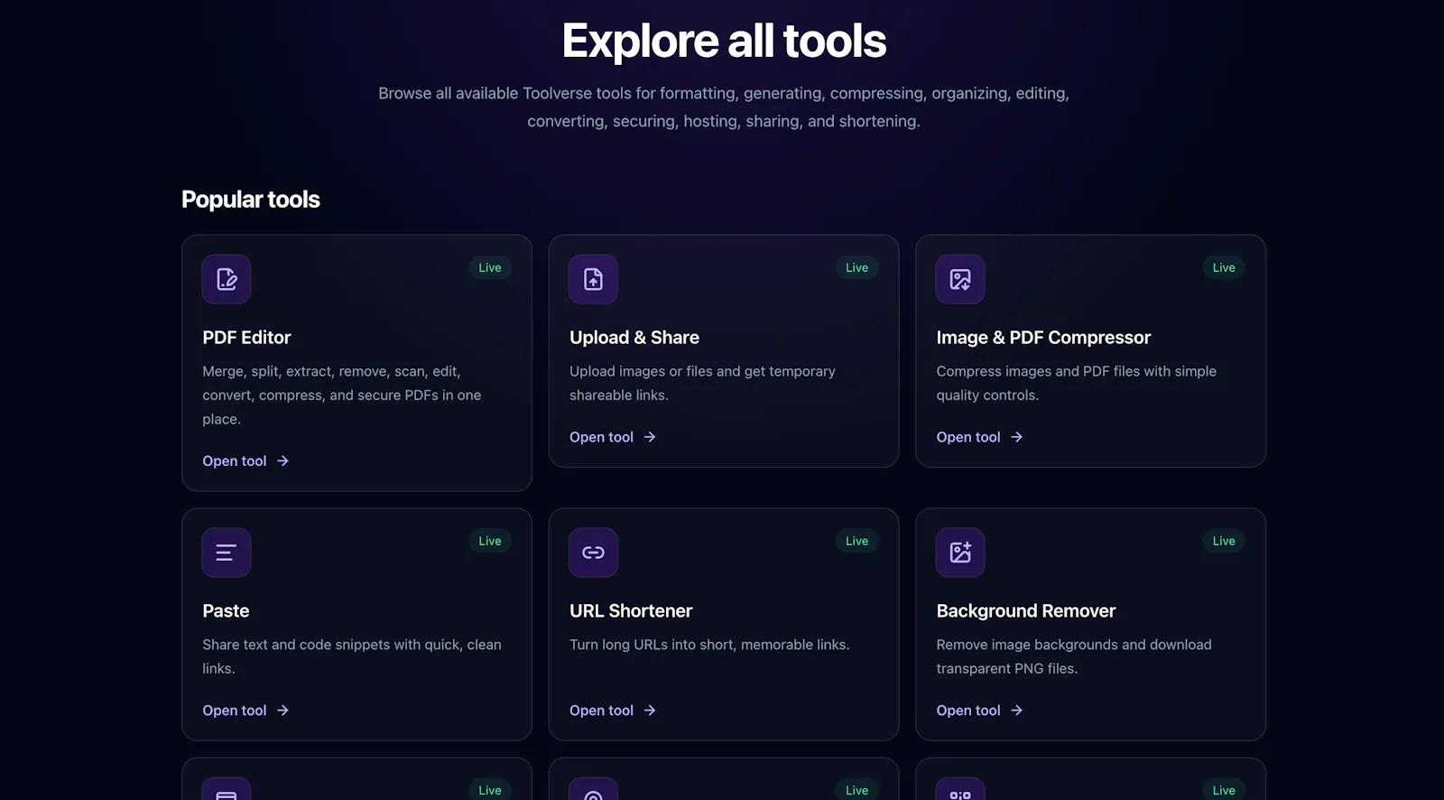This screenshot has height=800, width=1444.
Task: Open tool link in URL Shortener card
Action: click(x=613, y=711)
